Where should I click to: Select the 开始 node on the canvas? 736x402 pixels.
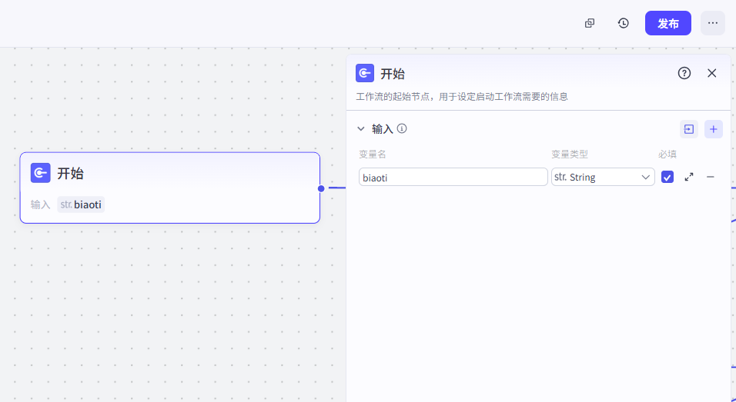pos(169,174)
